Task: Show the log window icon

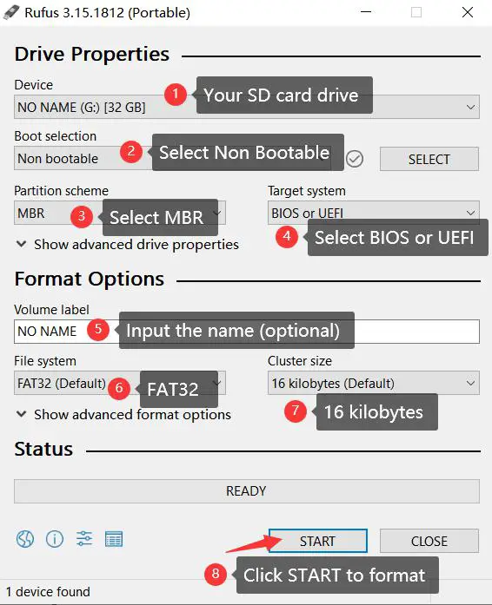Action: 114,539
